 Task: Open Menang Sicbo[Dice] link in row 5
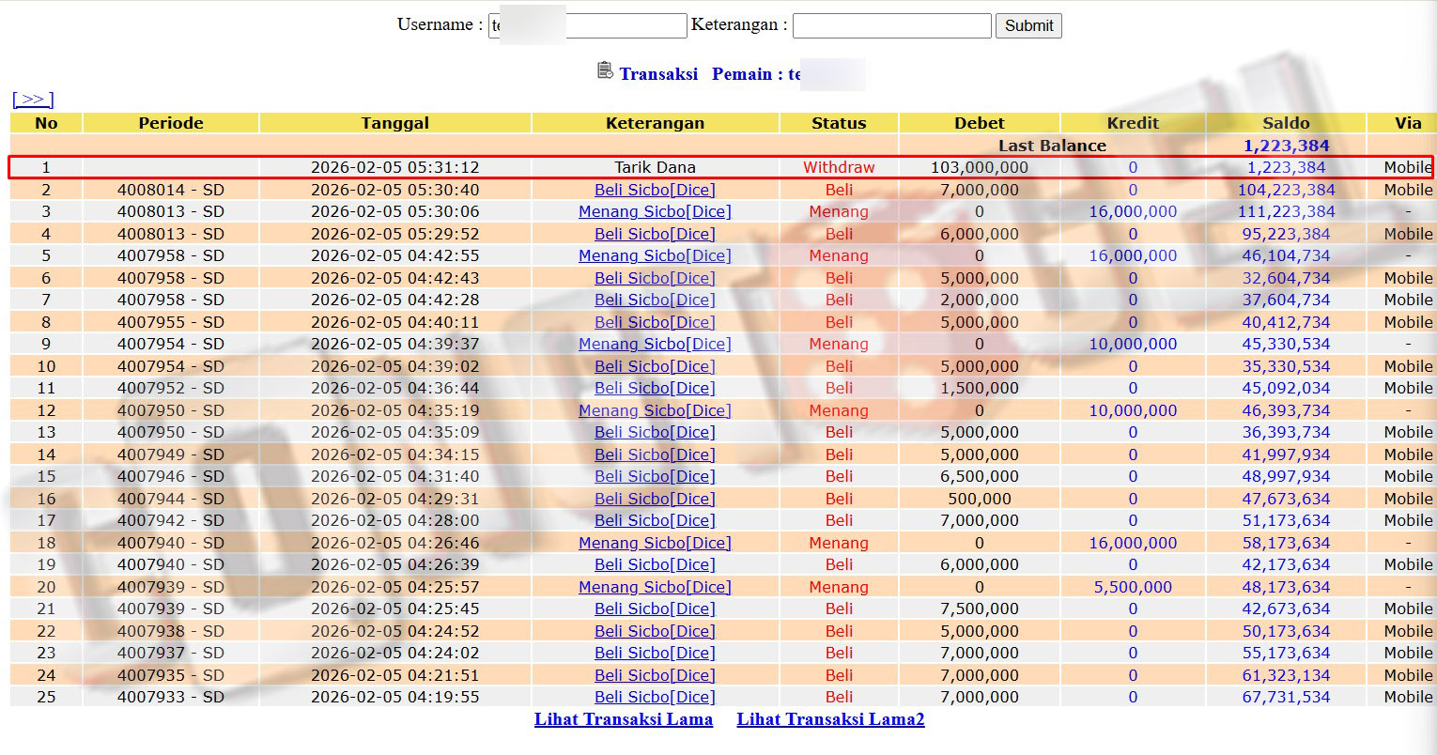[655, 255]
